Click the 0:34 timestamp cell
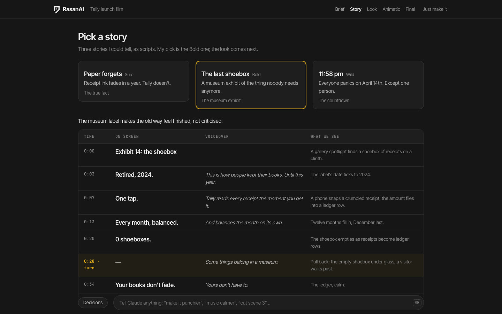Screen dimensions: 502x314 89,284
